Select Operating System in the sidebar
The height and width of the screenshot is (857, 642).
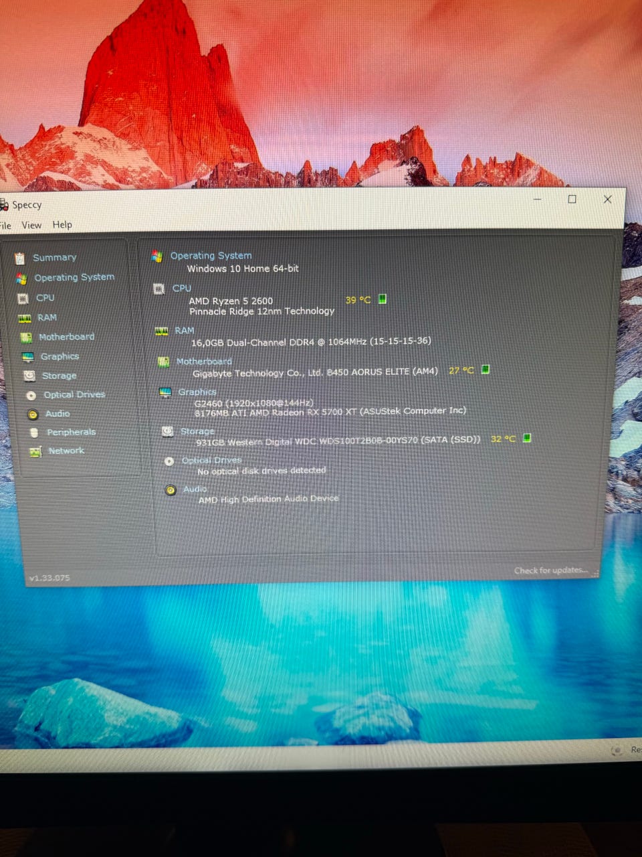(x=74, y=277)
